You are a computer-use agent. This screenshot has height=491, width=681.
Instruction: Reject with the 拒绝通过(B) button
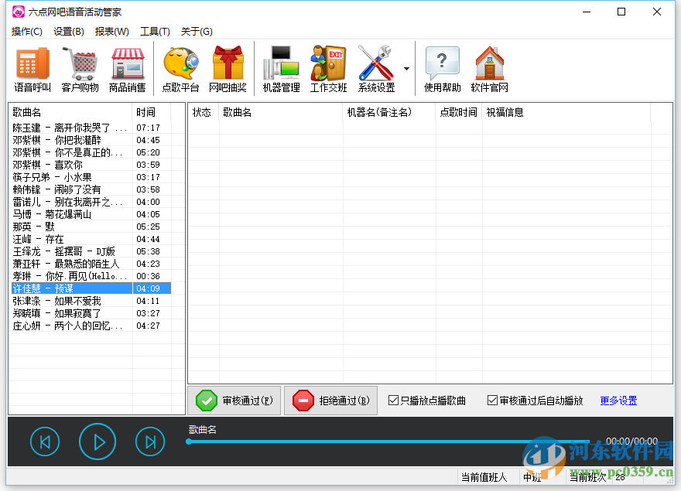tap(330, 401)
